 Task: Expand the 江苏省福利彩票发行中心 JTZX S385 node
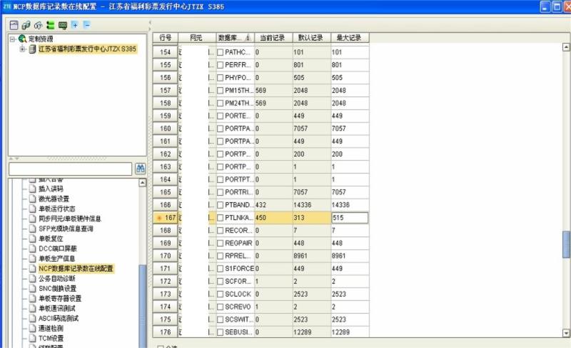click(23, 49)
